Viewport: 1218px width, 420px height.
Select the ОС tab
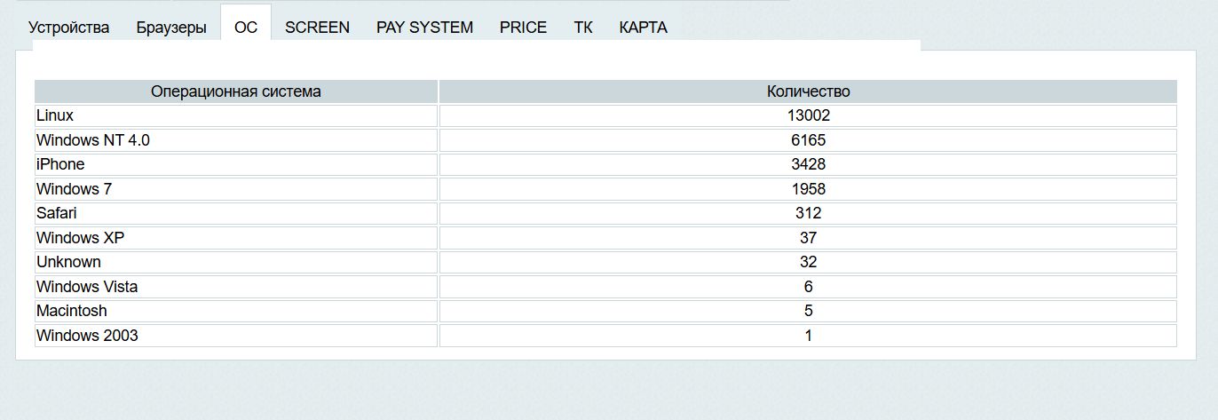point(246,28)
